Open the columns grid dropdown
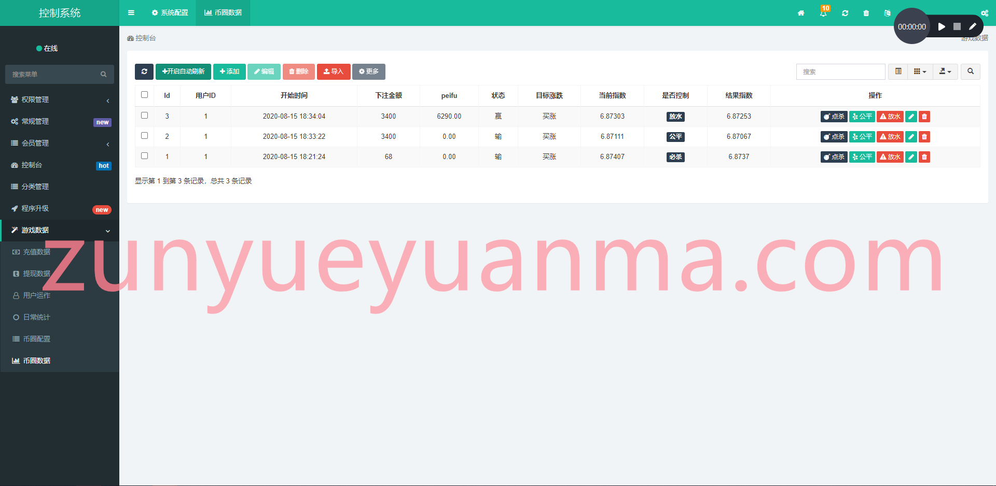Viewport: 996px width, 486px height. [920, 72]
